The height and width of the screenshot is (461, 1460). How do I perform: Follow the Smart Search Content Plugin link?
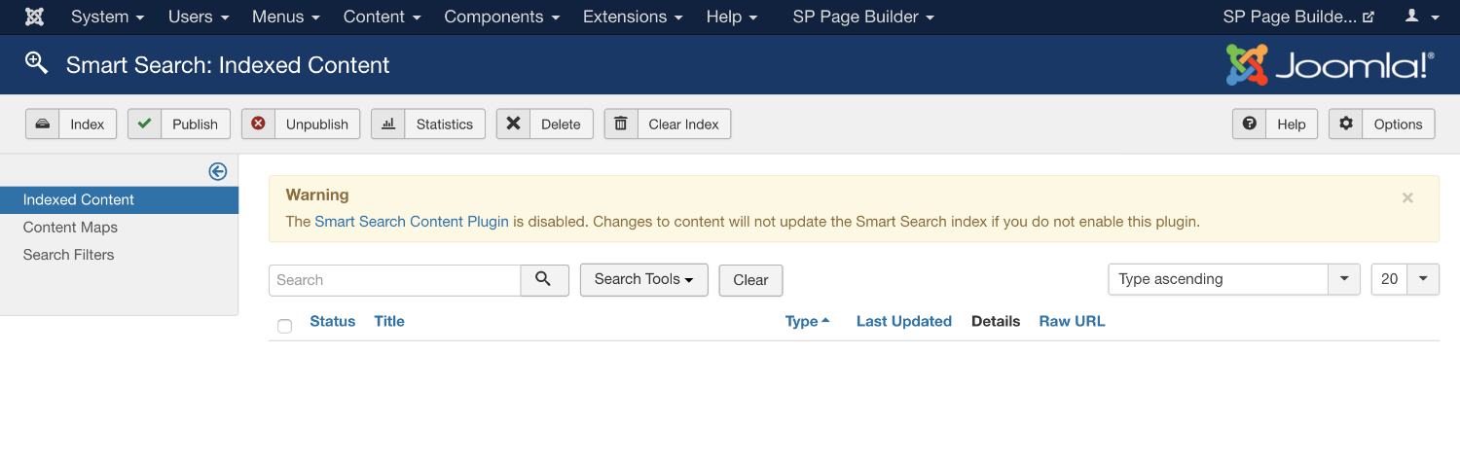pyautogui.click(x=412, y=222)
